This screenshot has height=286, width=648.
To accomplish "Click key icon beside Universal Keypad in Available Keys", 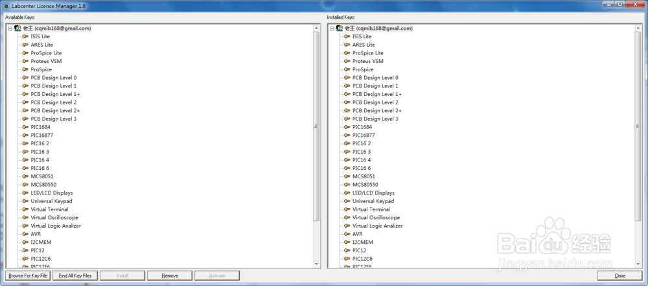I will [25, 201].
